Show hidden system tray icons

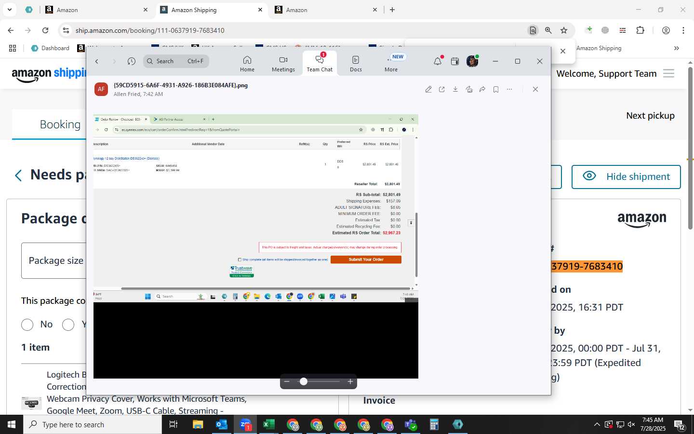click(597, 424)
